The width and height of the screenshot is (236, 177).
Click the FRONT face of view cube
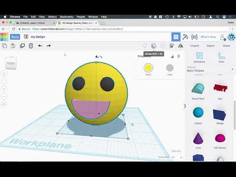click(x=11, y=63)
